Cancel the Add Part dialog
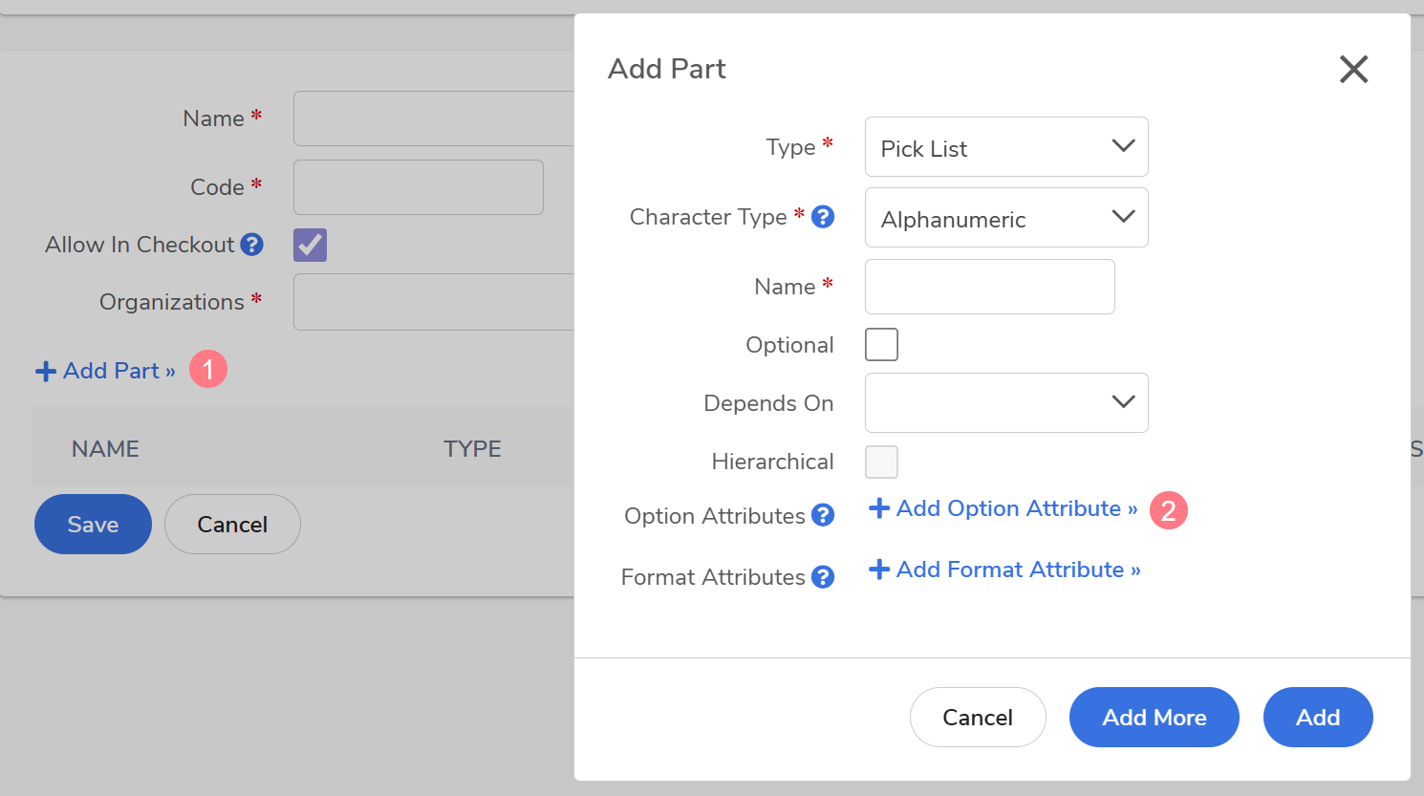The image size is (1424, 796). (977, 718)
